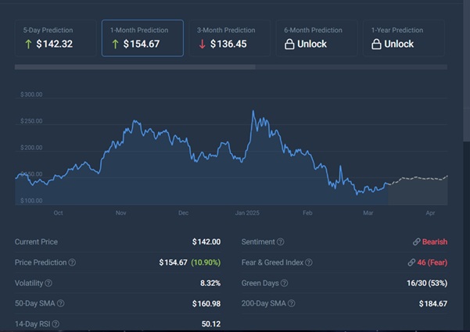470x332 pixels.
Task: Click the January 2025 peak on the chart
Action: 253,112
